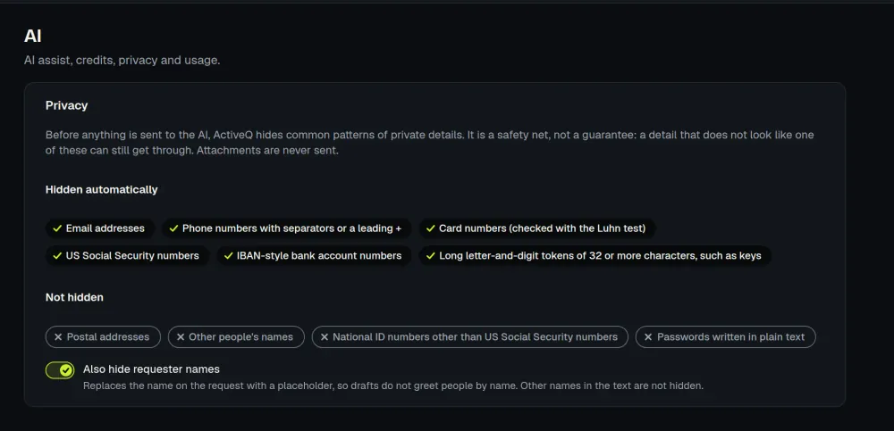The image size is (894, 431).
Task: Click the Also hide requester names label
Action: [151, 369]
